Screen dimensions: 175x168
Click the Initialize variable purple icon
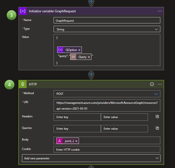click(x=23, y=11)
